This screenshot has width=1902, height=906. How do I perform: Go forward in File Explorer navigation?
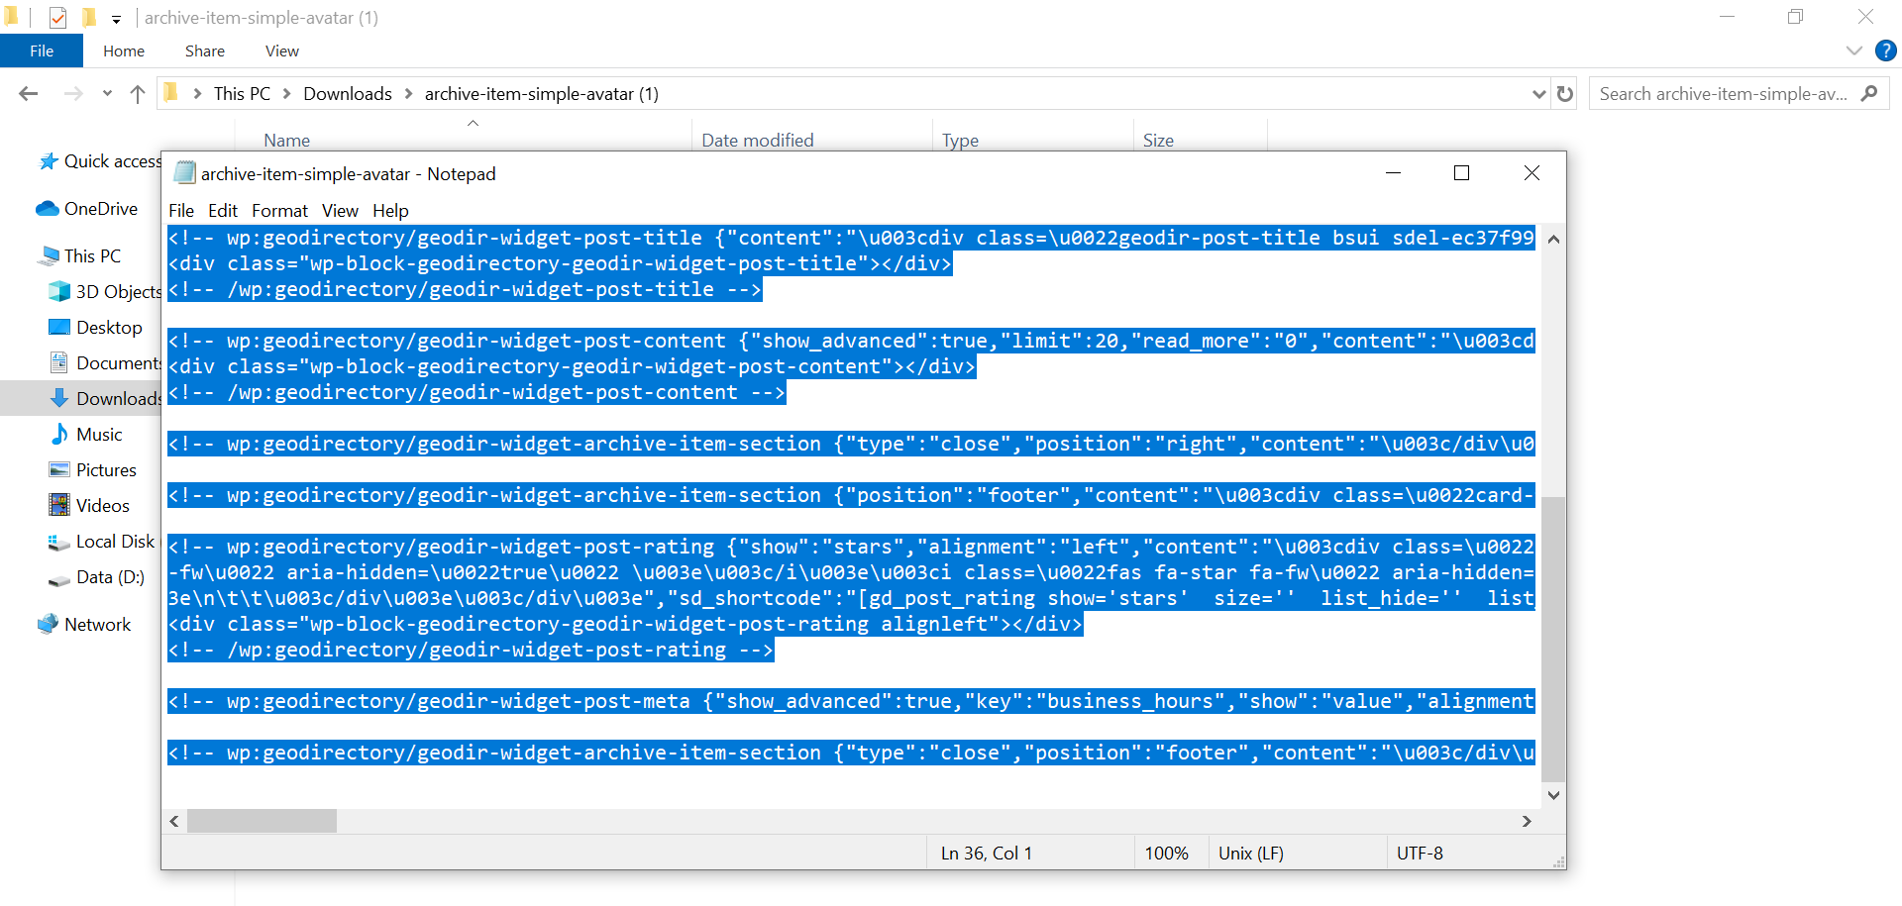pos(73,94)
